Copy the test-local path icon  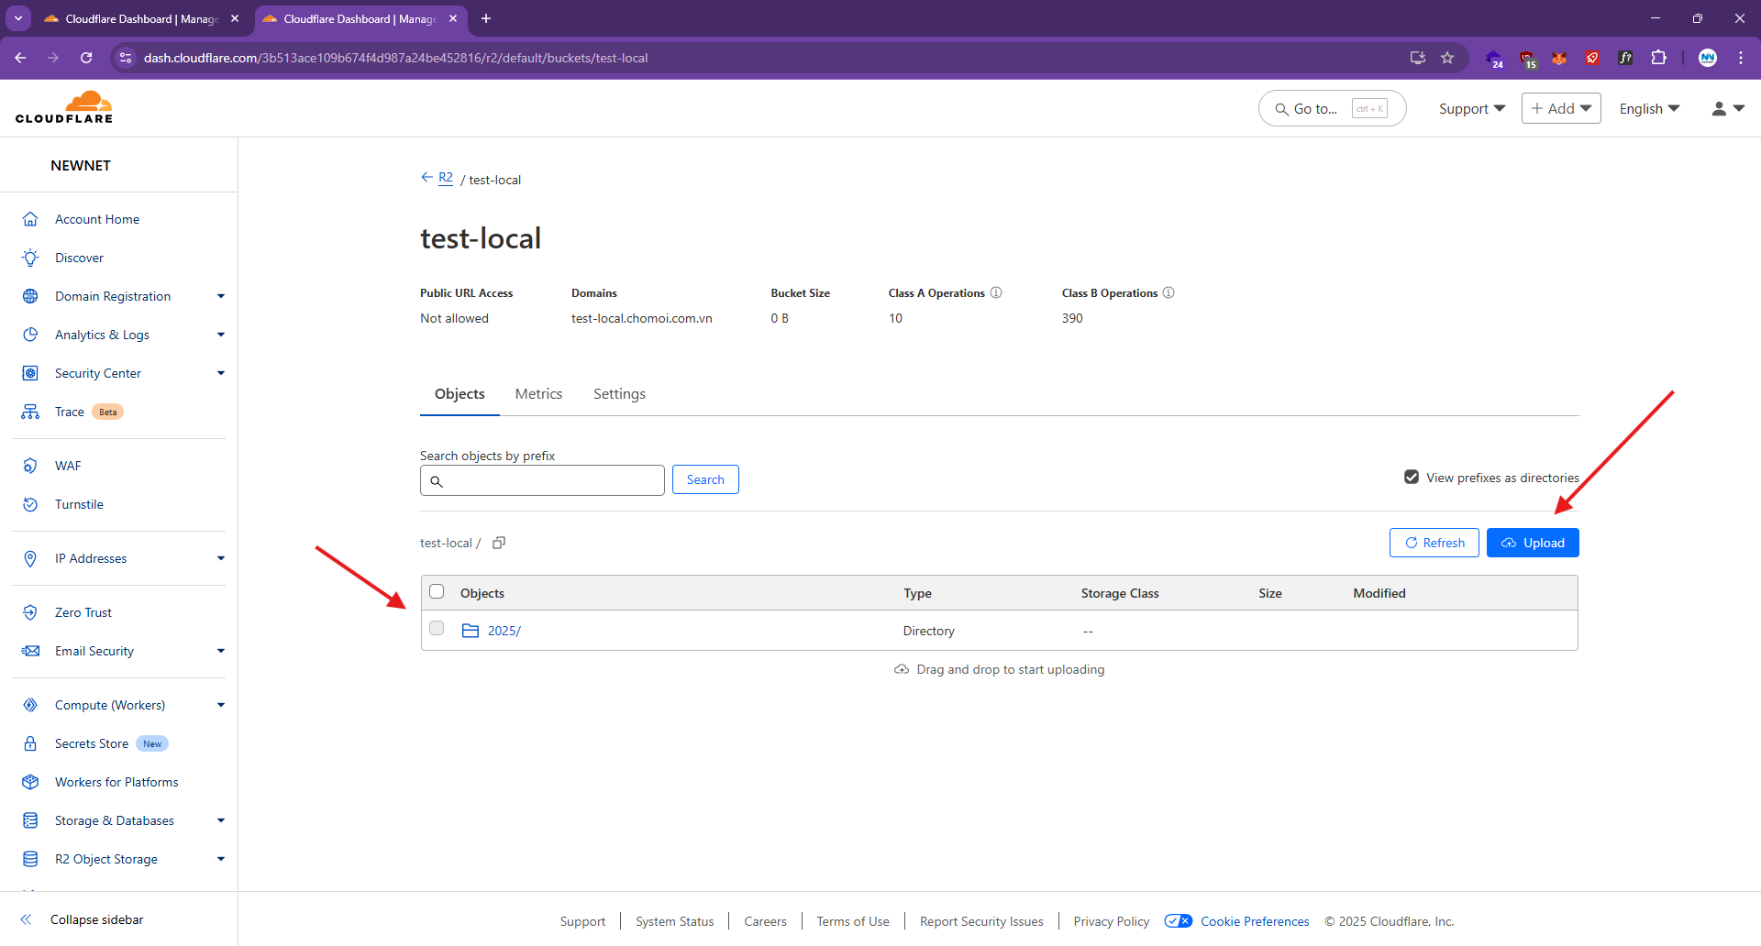tap(499, 543)
